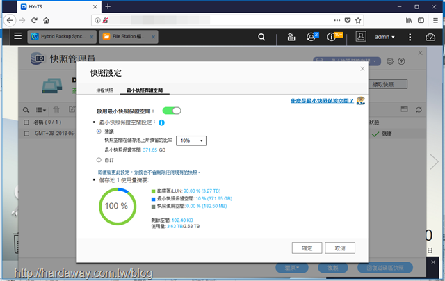Click the QTS search magnifier icon
445x281 pixels.
coord(261,37)
